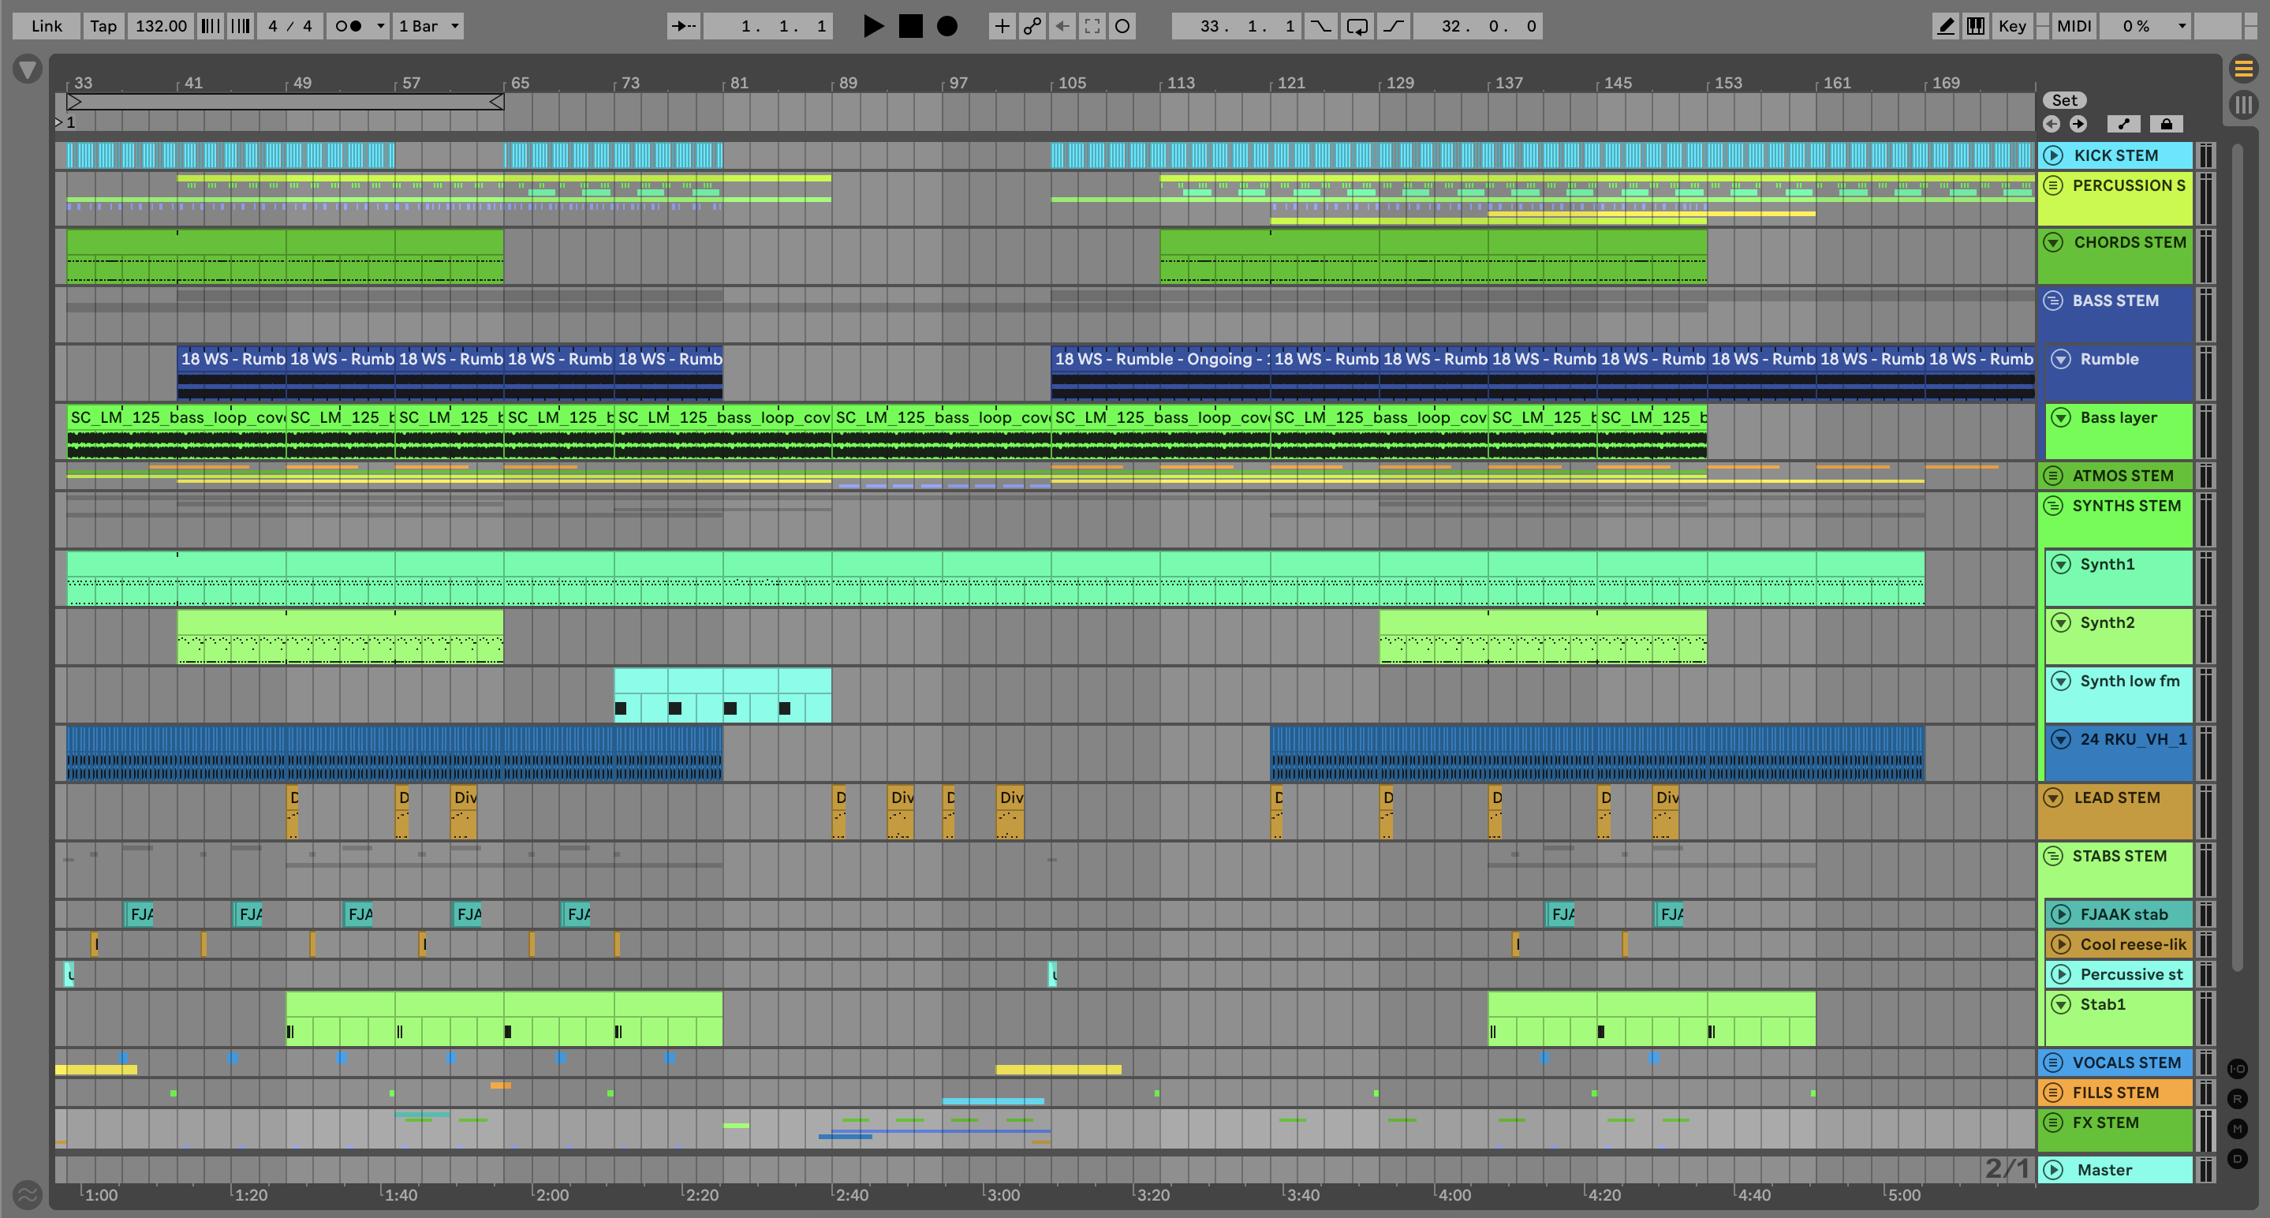Enable MIDI Arrangement Overdub plus button
The width and height of the screenshot is (2270, 1218).
(1002, 25)
